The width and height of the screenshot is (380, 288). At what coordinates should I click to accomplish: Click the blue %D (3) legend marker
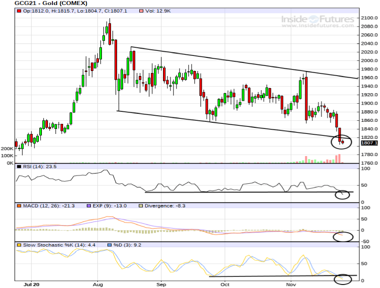[108, 245]
